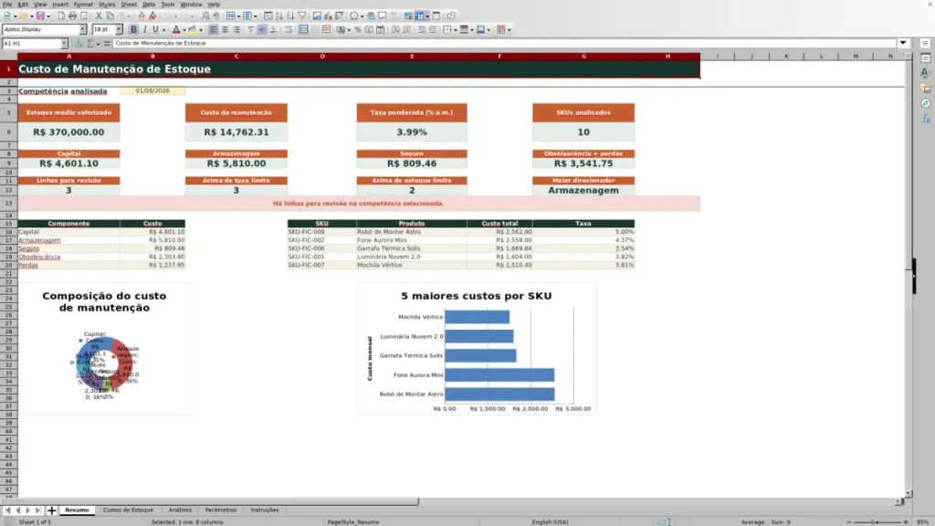Open the Borders dropdown arrow
The height and width of the screenshot is (526, 935).
tap(456, 30)
